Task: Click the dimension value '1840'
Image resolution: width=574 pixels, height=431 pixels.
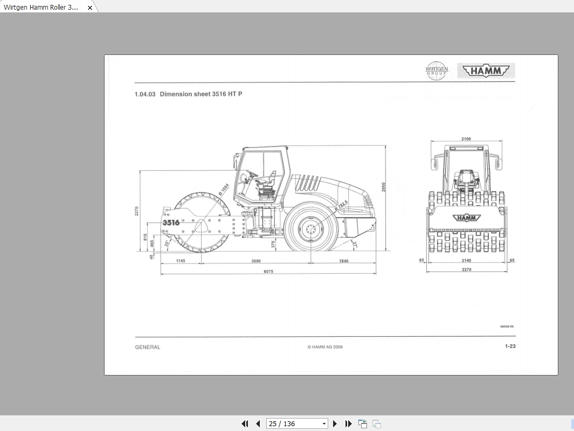Action: coord(344,261)
